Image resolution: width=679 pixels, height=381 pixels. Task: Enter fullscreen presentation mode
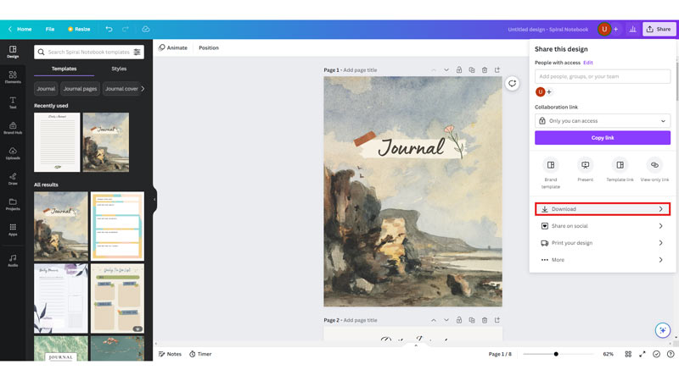tap(643, 354)
